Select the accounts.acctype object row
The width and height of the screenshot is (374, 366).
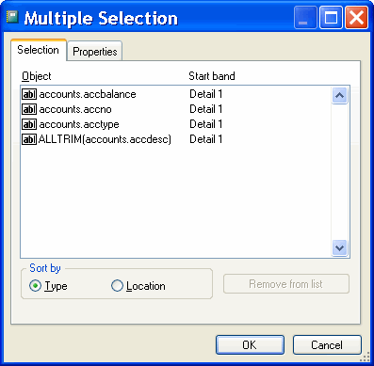coord(175,124)
